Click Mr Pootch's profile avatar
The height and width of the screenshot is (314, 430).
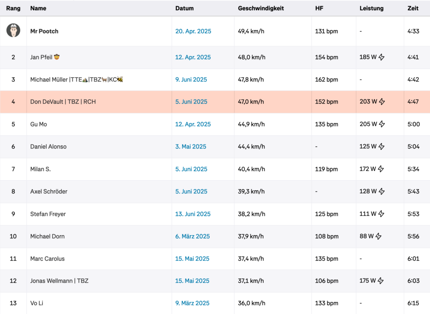[x=13, y=31]
